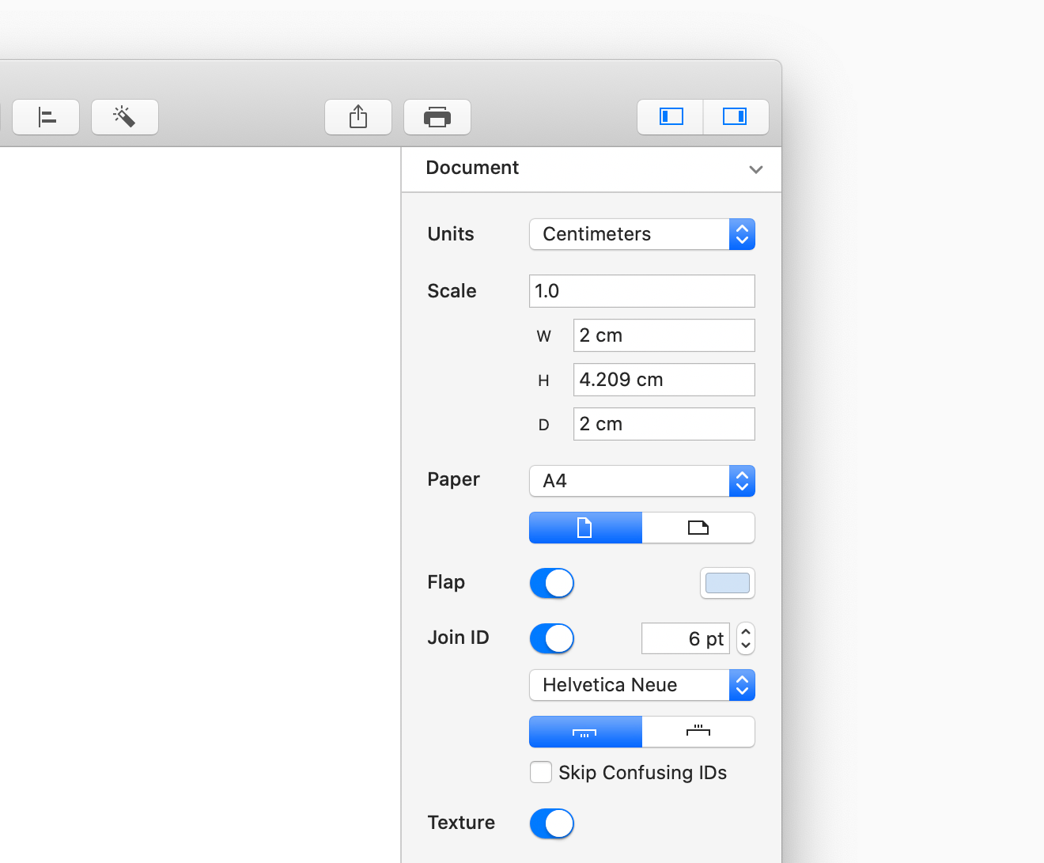Toggle the left sidebar panel
The height and width of the screenshot is (863, 1044).
[x=671, y=117]
